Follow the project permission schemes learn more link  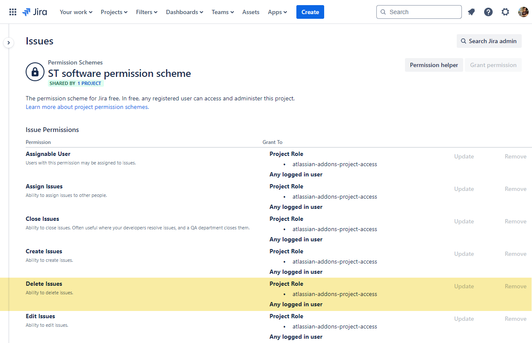point(87,107)
